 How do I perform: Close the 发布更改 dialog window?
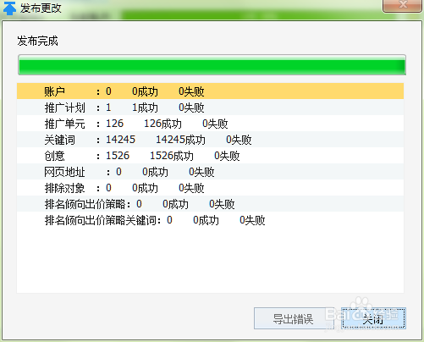(x=403, y=5)
